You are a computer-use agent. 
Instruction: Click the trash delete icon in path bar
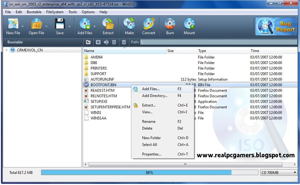114,42
